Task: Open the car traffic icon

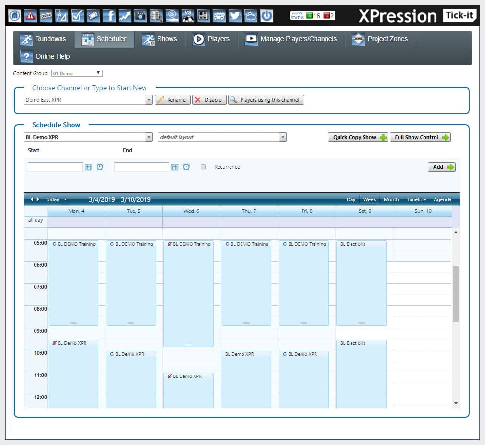Action: [219, 15]
